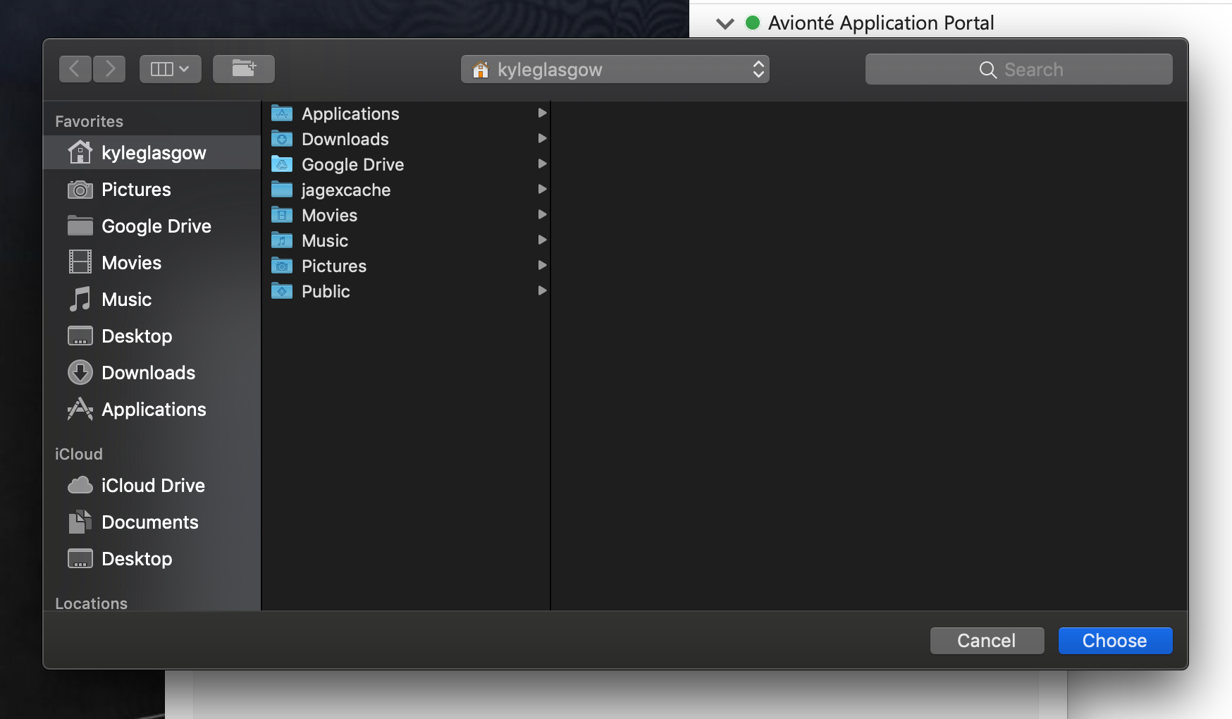Viewport: 1232px width, 719px height.
Task: Click the back navigation arrow
Action: coord(75,69)
